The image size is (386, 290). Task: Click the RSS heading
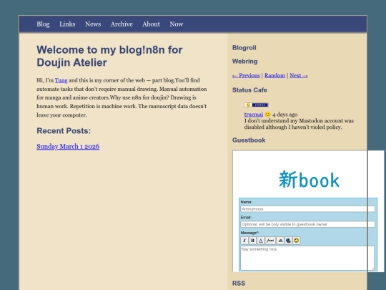coord(239,283)
